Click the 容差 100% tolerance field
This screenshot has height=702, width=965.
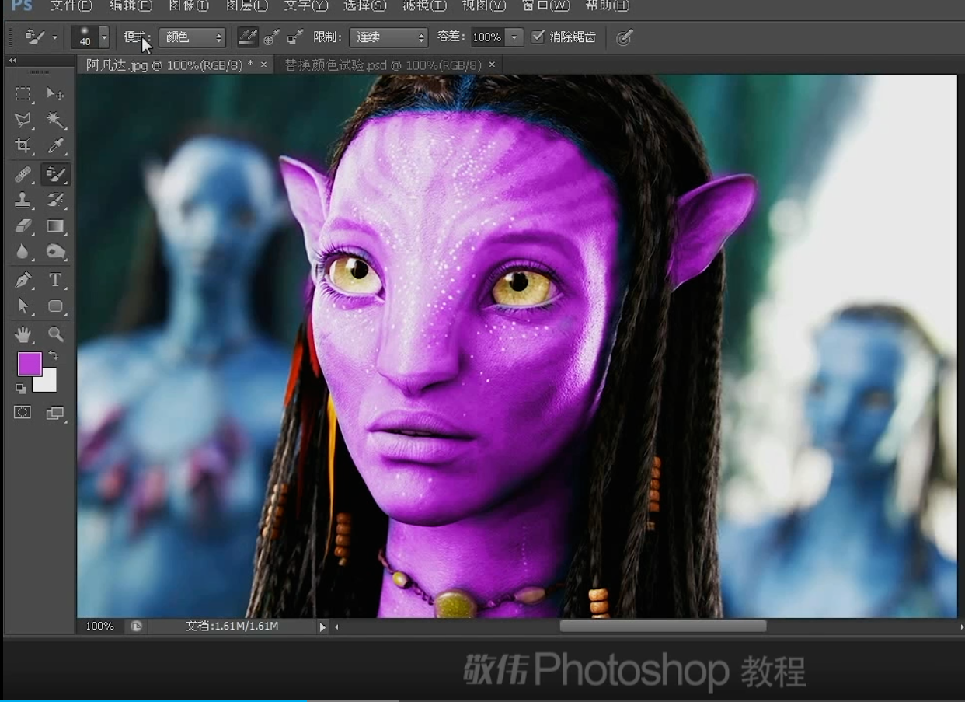pos(487,37)
